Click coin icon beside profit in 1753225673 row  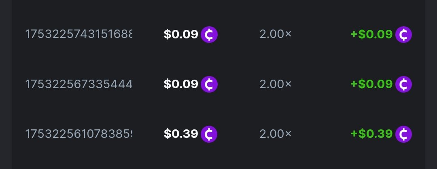[403, 84]
